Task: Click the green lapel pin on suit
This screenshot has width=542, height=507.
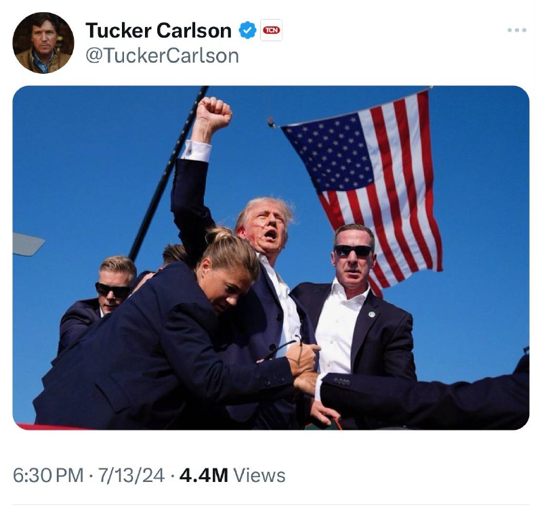Action: tap(371, 314)
